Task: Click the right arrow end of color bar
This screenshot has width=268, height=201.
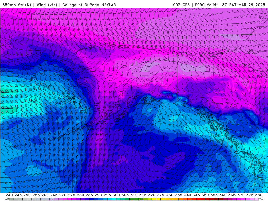Action: [x=261, y=199]
